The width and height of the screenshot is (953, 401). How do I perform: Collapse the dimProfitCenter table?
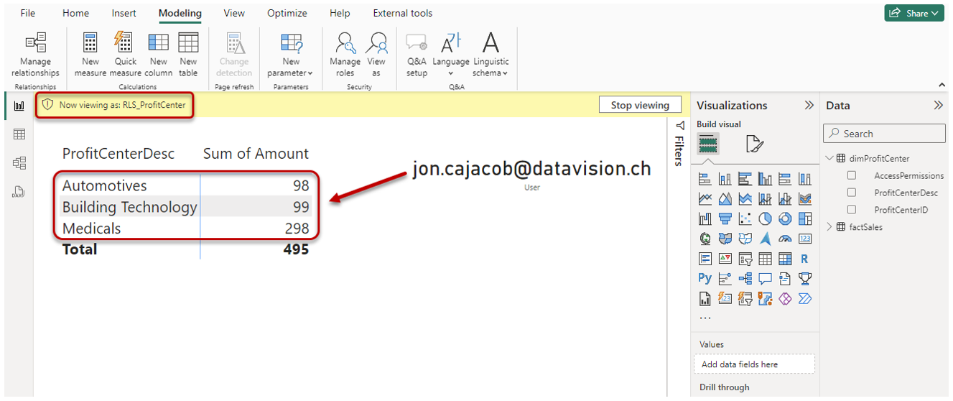click(x=830, y=158)
